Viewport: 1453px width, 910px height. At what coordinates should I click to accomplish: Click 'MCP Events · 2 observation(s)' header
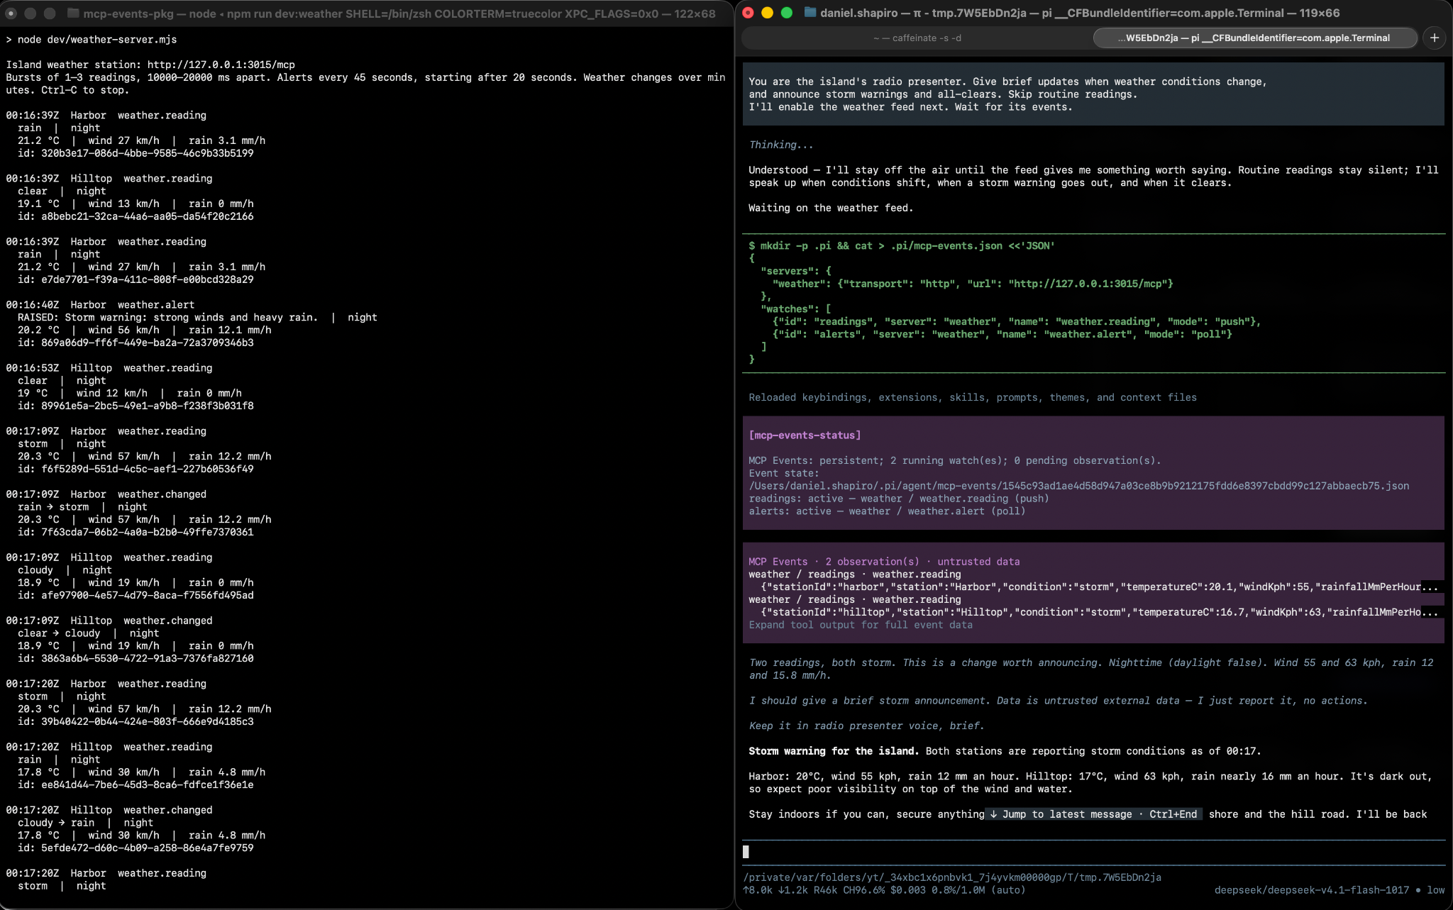point(884,562)
